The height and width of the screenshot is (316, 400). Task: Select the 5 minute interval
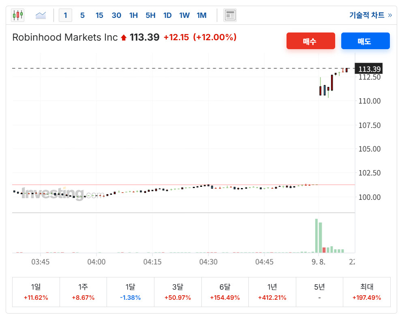pos(82,15)
